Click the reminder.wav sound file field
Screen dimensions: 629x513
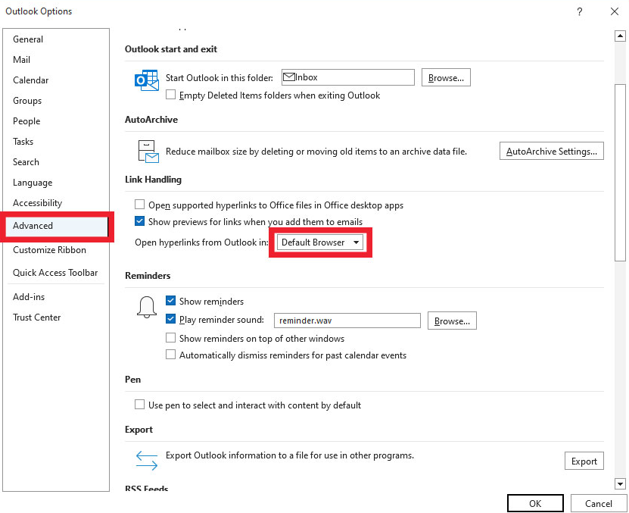coord(347,321)
